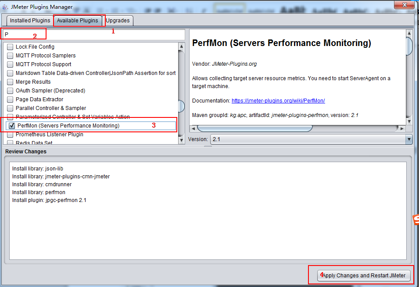Click the description horizontal scrollbar thumb
This screenshot has width=419, height=287.
pyautogui.click(x=255, y=129)
